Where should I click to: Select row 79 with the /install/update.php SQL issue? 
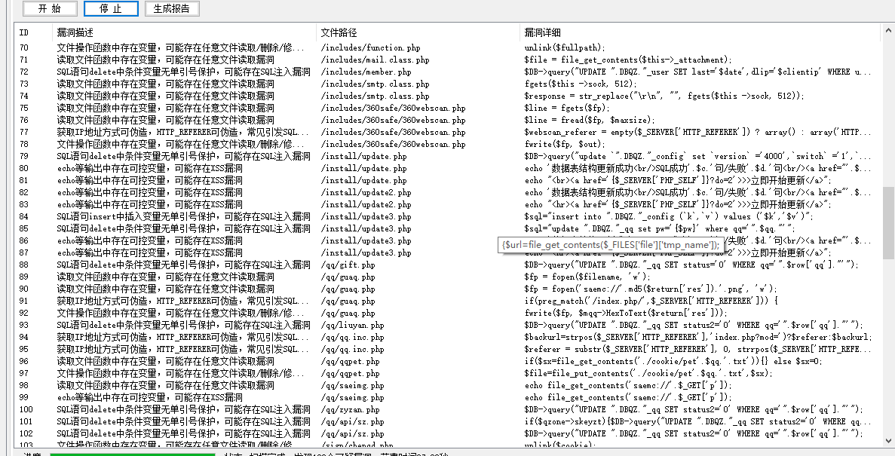tap(181, 157)
